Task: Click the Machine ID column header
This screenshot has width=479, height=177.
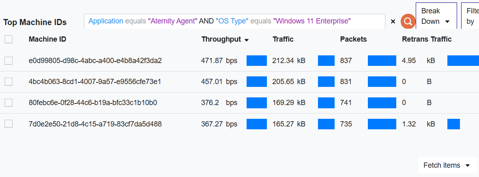Action: (x=47, y=39)
